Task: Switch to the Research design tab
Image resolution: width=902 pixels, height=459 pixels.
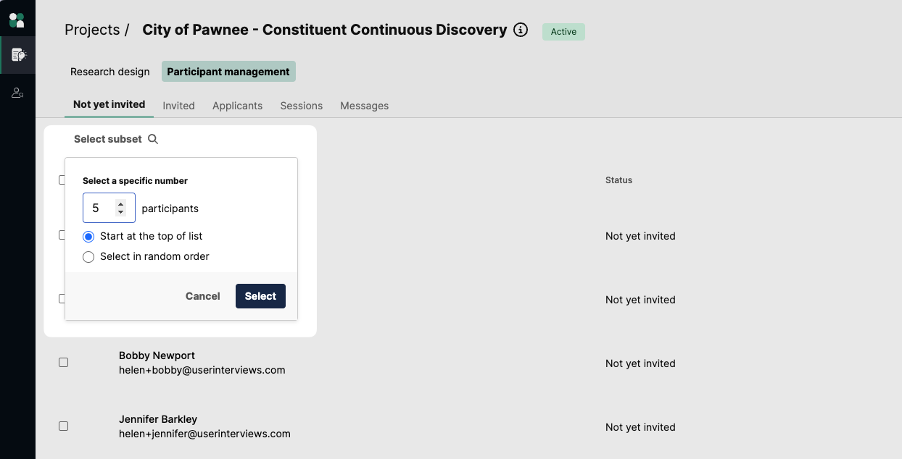Action: [110, 72]
